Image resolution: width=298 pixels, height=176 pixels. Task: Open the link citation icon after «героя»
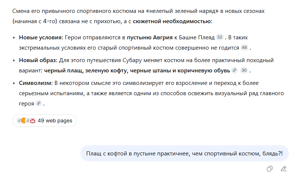[39, 103]
